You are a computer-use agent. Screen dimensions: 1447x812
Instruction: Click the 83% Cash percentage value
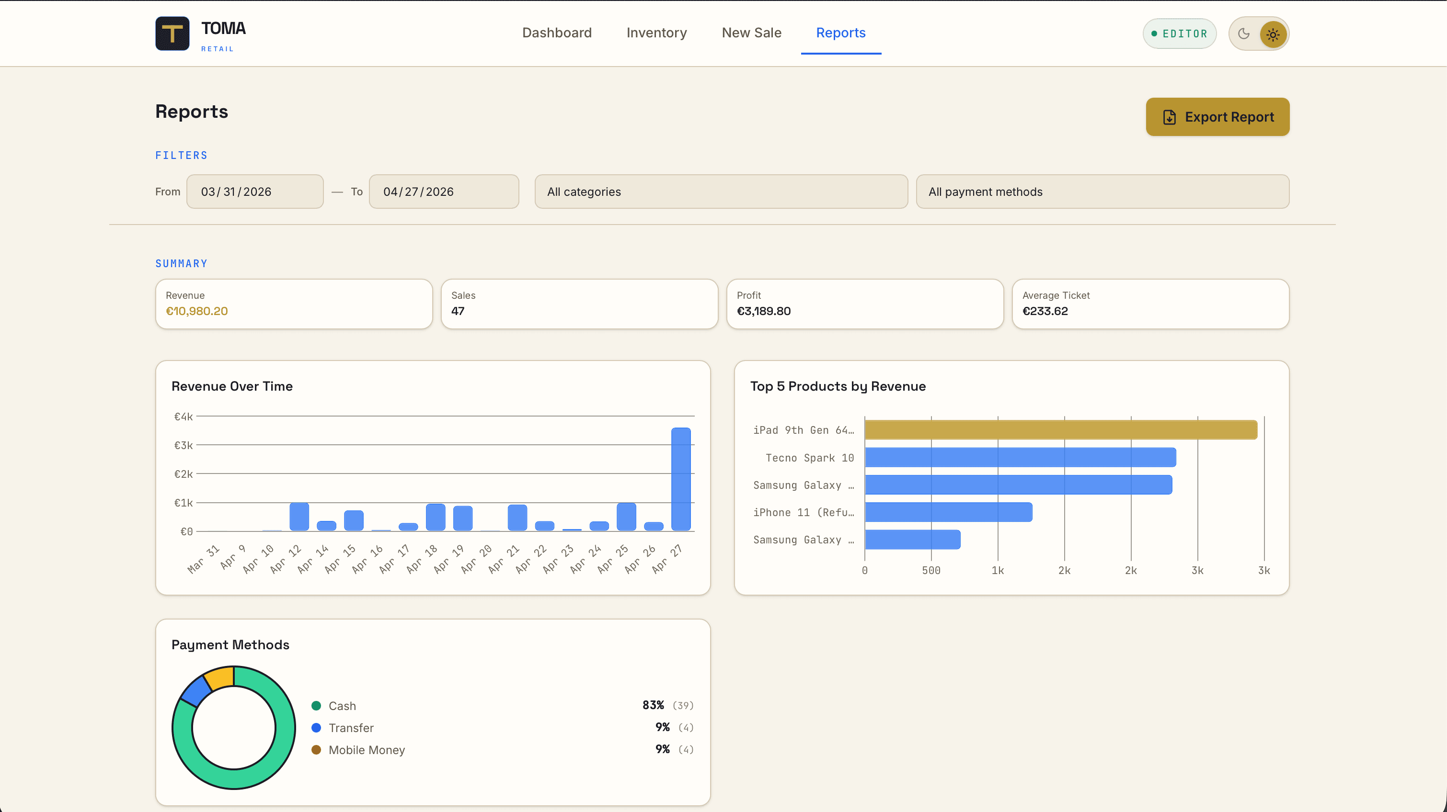click(x=653, y=705)
